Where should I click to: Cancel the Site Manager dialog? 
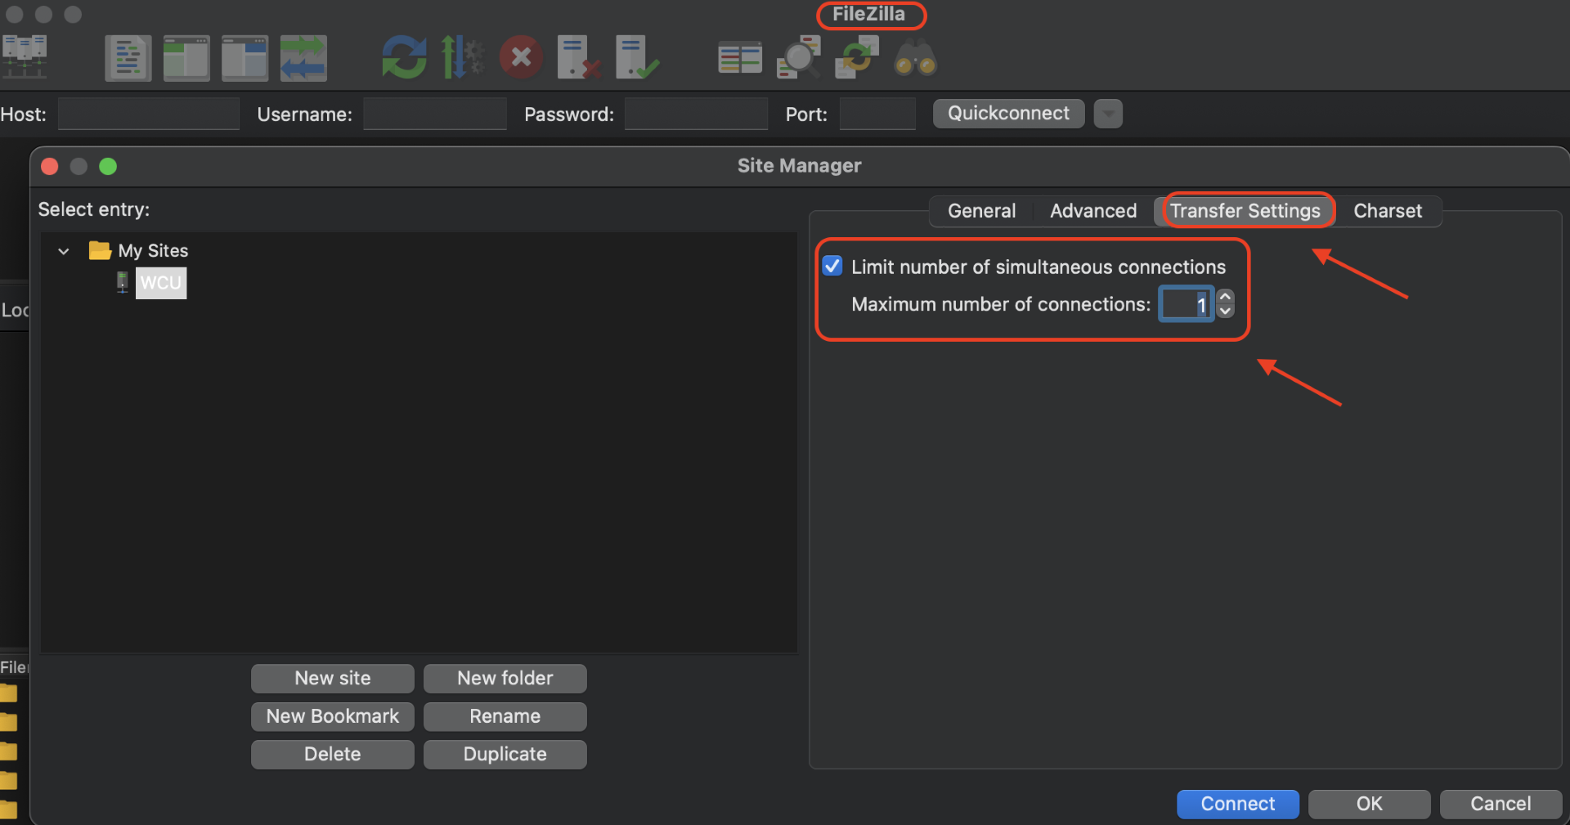click(x=1501, y=804)
